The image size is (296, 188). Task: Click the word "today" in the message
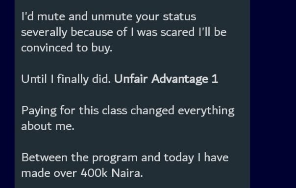pos(179,158)
